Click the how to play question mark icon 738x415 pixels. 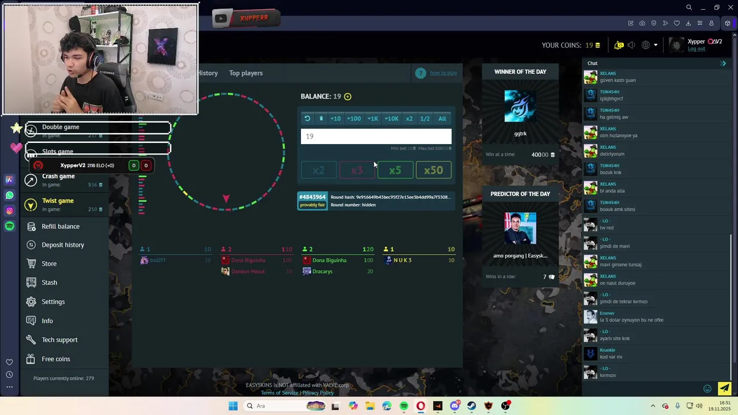pos(421,73)
